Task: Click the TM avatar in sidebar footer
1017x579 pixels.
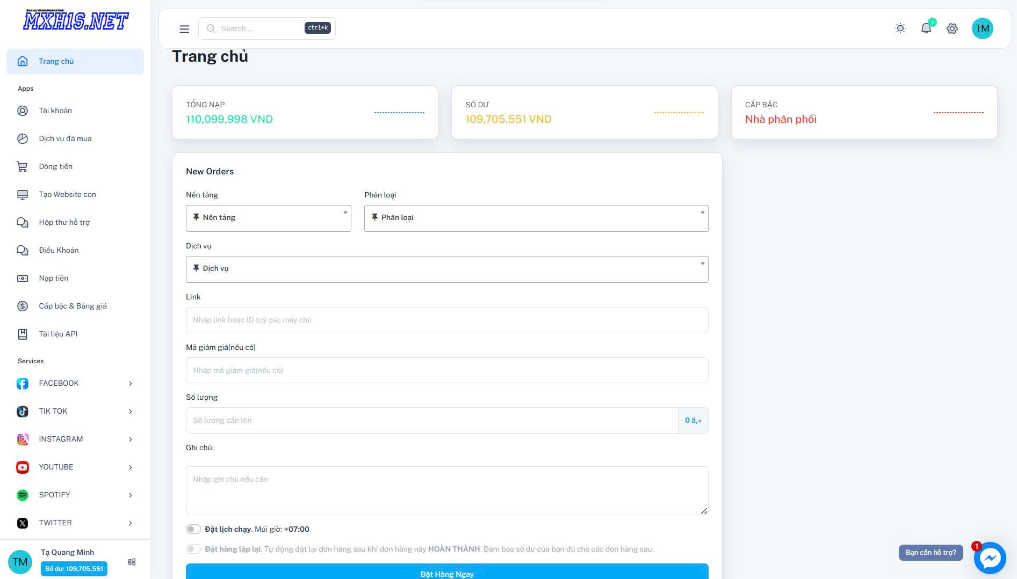Action: [20, 562]
